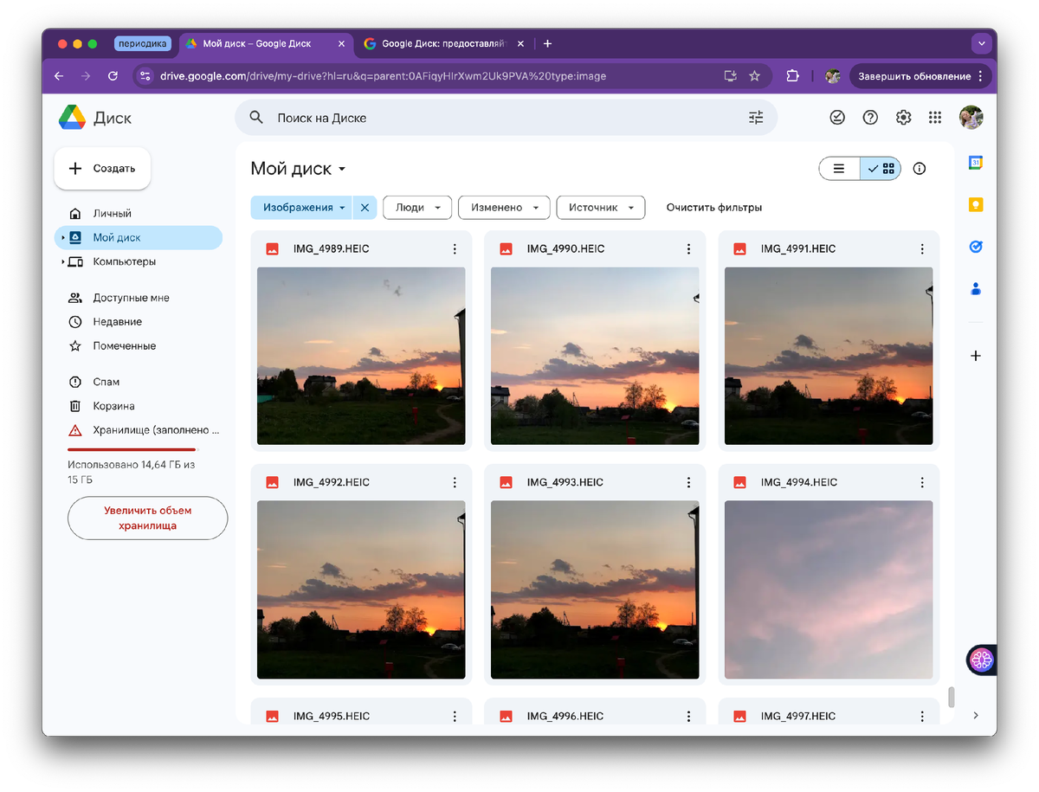Open more actions for IMG_4997.HEIC
This screenshot has width=1039, height=792.
point(922,716)
